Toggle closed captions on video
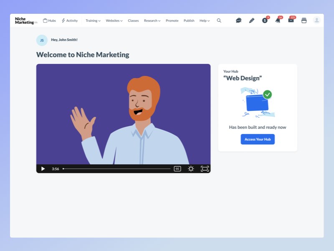This screenshot has width=334, height=251. click(177, 169)
